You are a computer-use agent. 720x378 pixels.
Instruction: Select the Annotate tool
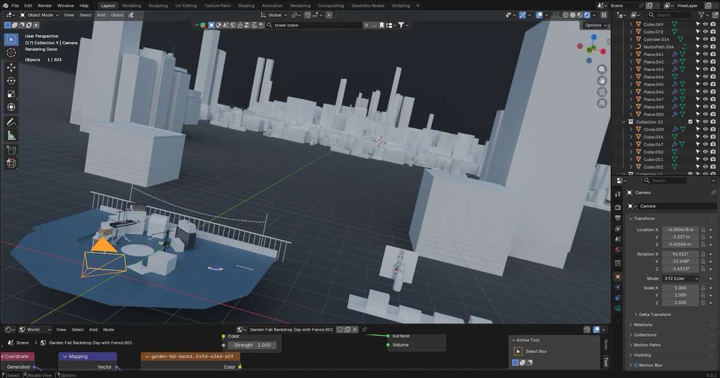11,122
